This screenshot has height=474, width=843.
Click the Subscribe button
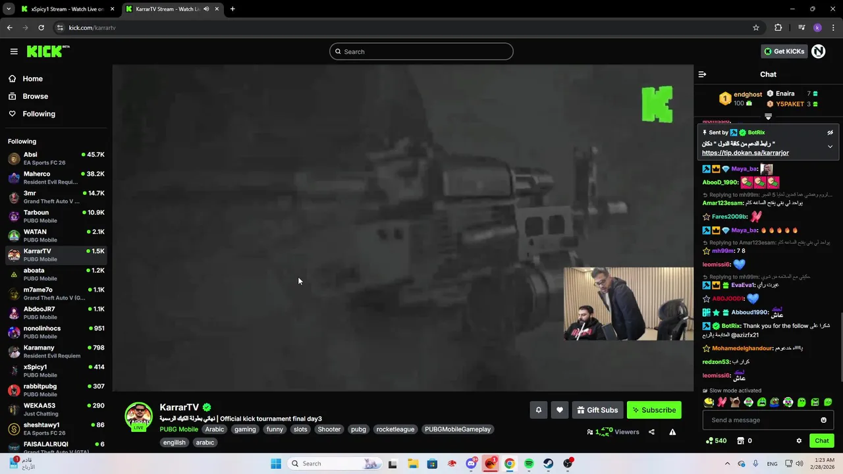pyautogui.click(x=654, y=410)
